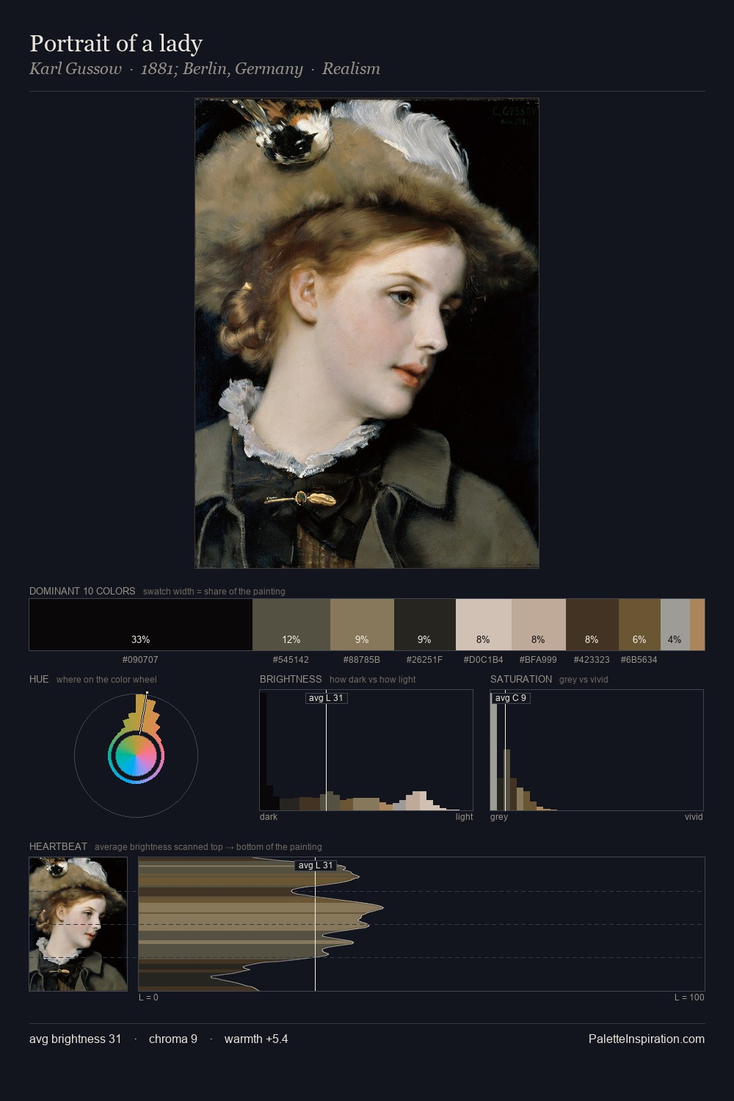The width and height of the screenshot is (734, 1101).
Task: Select the 6% ochre swatch #6B5634
Action: (639, 625)
